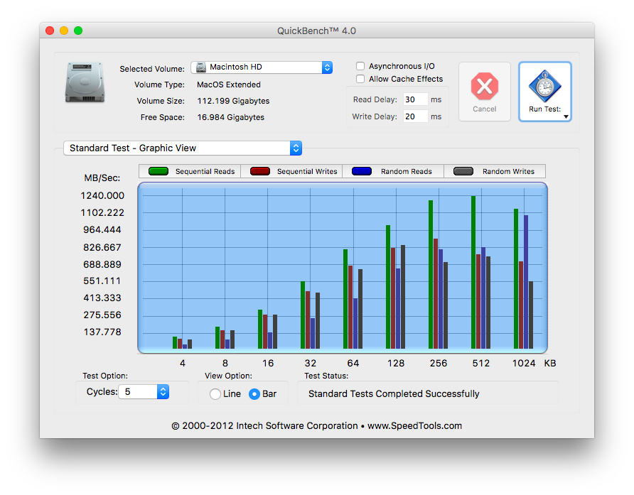
Task: Click the red Cancel X icon
Action: (x=485, y=86)
